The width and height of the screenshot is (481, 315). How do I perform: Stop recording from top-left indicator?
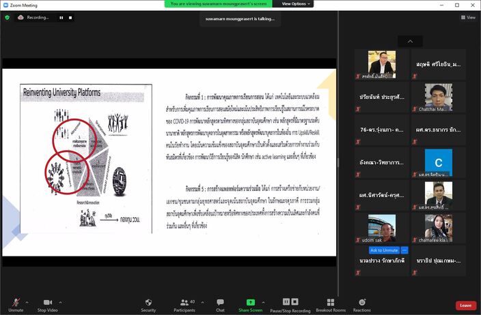[70, 18]
